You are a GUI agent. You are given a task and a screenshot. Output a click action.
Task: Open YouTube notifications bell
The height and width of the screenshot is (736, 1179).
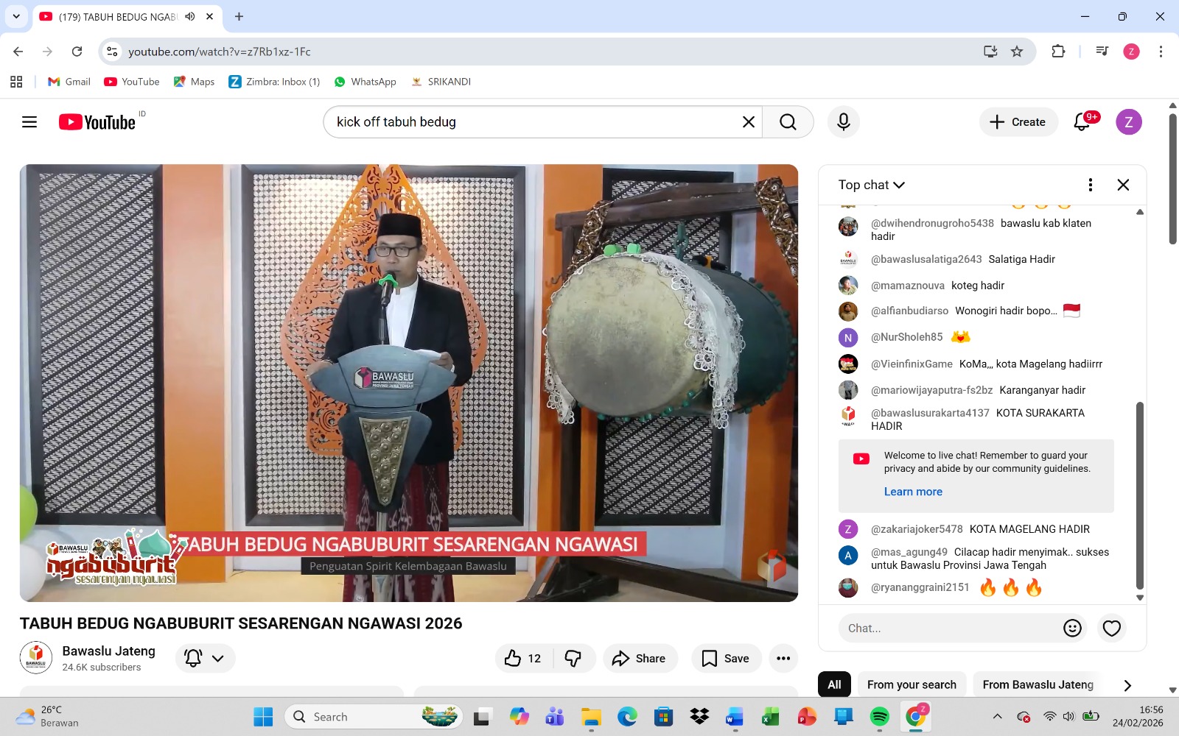pos(1082,122)
